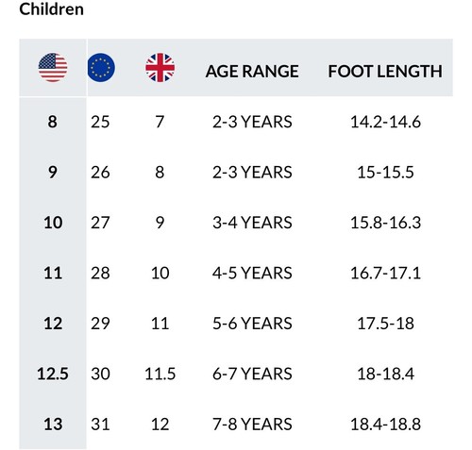Click the 7-8 YEARS age cell
The image size is (472, 450).
click(x=252, y=424)
